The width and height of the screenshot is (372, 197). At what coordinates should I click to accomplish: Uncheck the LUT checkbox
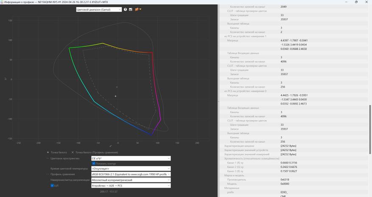point(52,186)
